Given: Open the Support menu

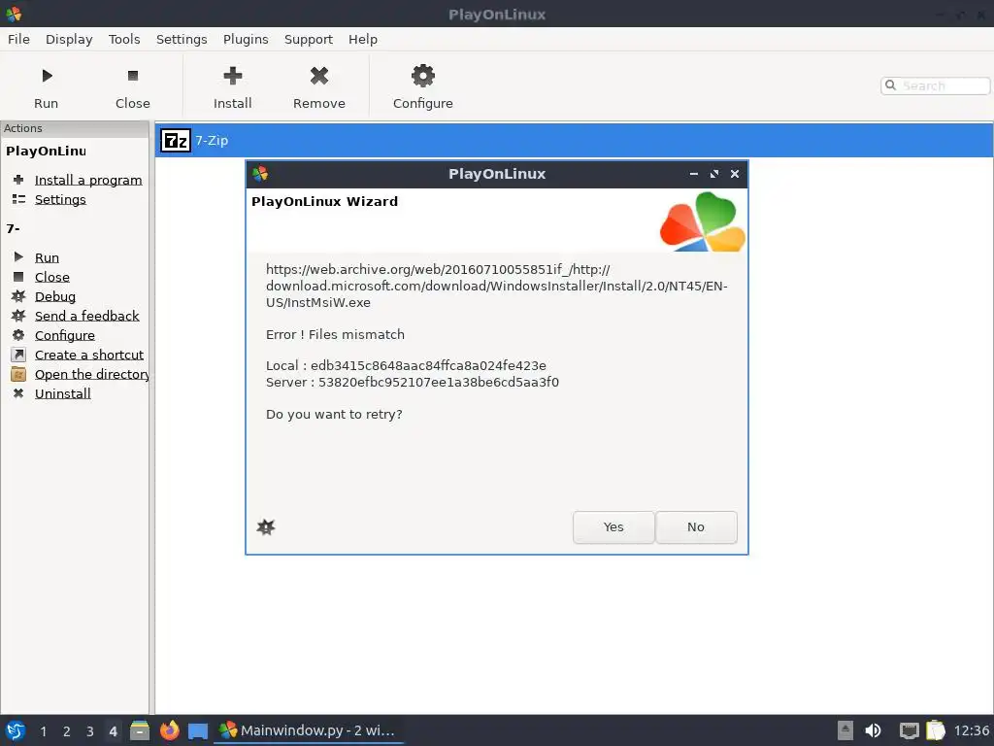Looking at the screenshot, I should 308,39.
